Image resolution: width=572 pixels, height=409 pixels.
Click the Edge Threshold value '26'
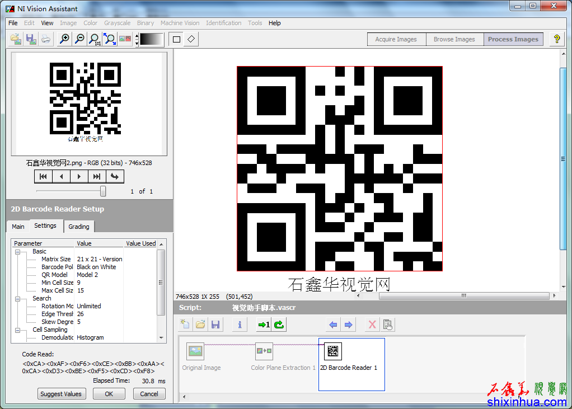80,314
